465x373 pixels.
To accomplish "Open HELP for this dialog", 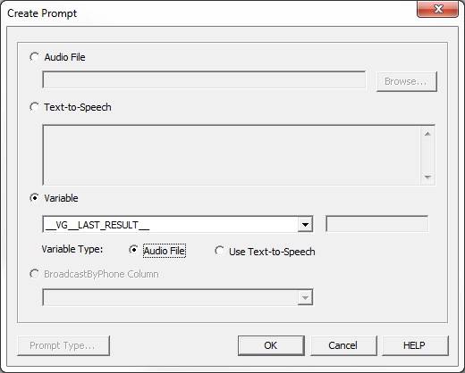I will [415, 345].
